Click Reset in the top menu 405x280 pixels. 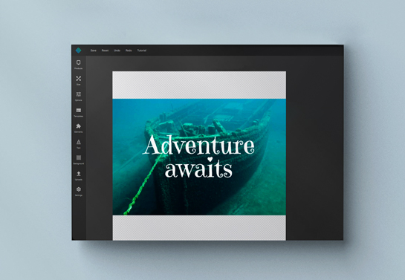pyautogui.click(x=105, y=51)
